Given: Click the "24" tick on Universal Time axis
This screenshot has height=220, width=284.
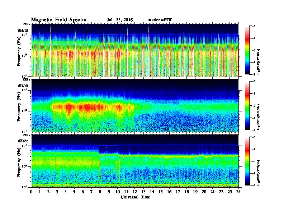Looking at the screenshot, I should [238, 192].
